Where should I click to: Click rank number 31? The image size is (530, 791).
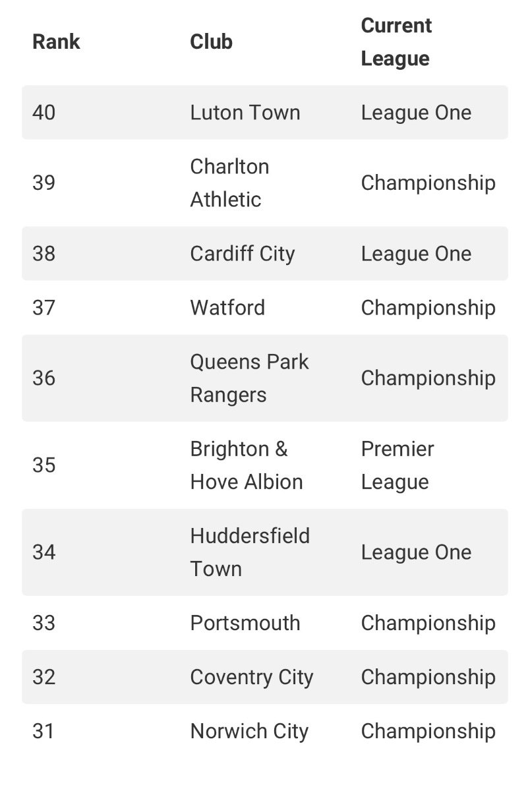44,731
